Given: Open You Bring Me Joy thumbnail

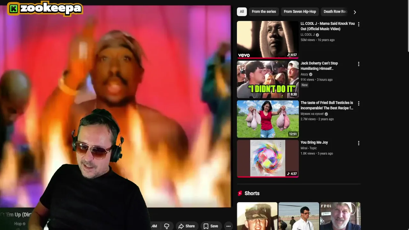Looking at the screenshot, I should [267, 158].
